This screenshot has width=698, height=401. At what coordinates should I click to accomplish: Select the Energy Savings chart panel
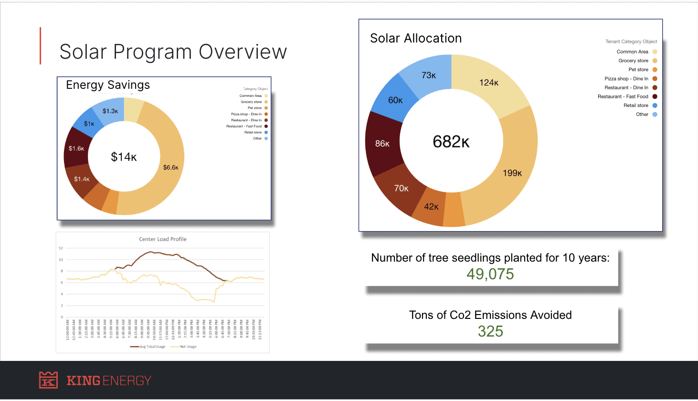[x=108, y=84]
